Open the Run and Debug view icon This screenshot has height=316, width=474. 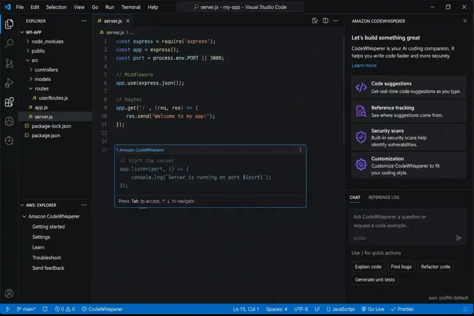coord(9,83)
